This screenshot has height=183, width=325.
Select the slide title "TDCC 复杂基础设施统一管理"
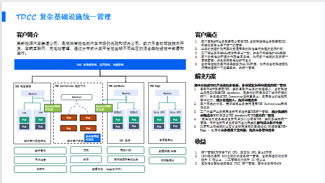[x=64, y=17]
